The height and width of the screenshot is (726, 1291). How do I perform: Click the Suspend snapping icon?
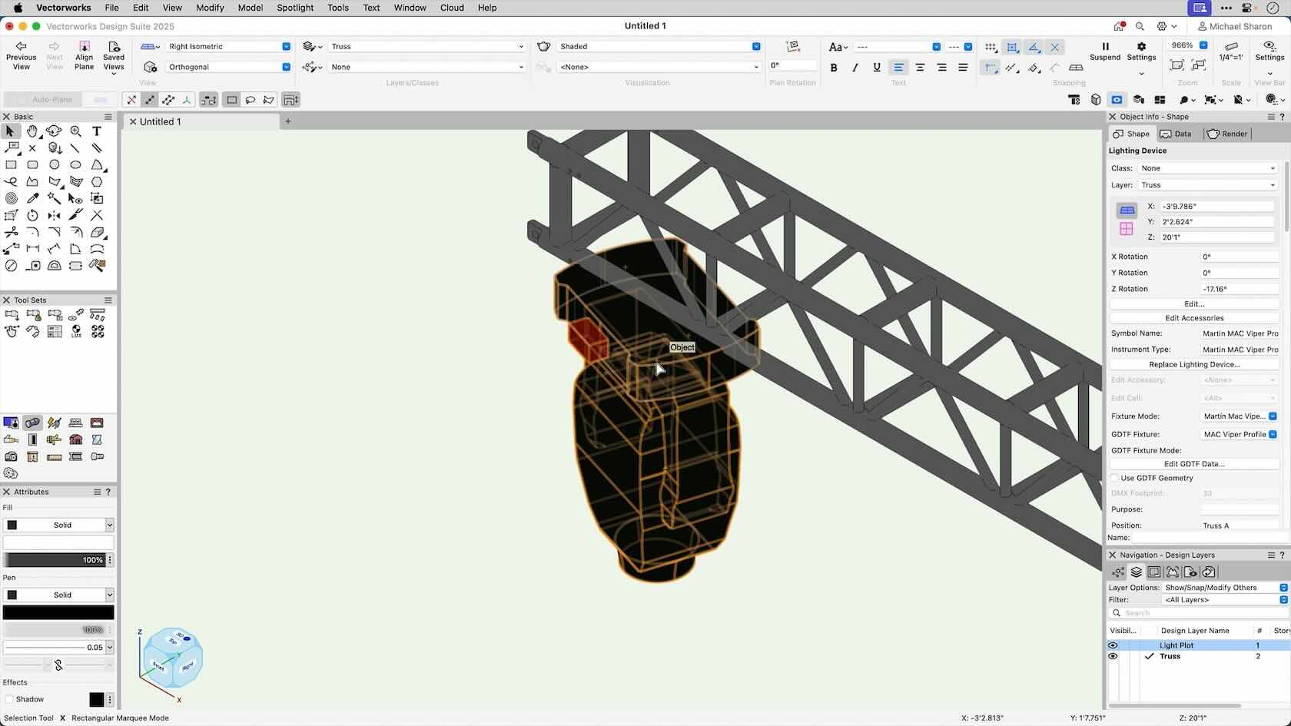coord(1105,47)
